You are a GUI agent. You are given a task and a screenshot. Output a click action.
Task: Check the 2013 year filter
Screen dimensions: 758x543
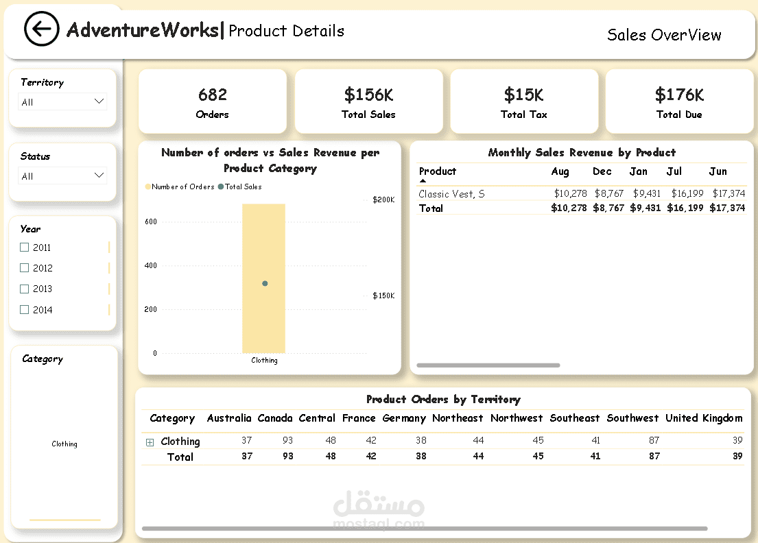(24, 289)
